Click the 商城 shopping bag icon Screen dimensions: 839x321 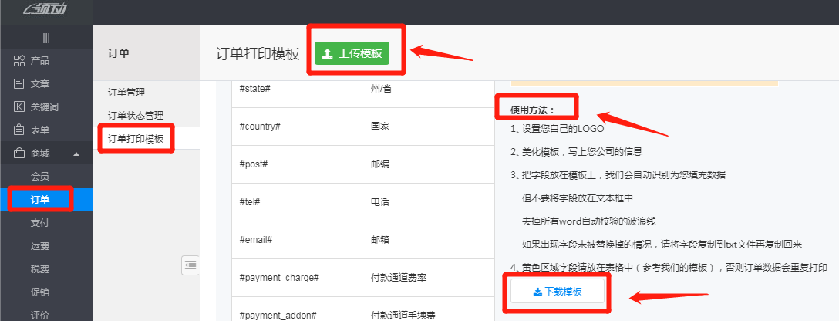[19, 154]
